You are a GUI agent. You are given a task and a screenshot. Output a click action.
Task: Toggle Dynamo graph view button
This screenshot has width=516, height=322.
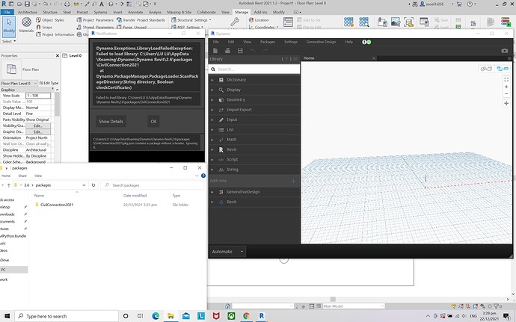click(503, 69)
